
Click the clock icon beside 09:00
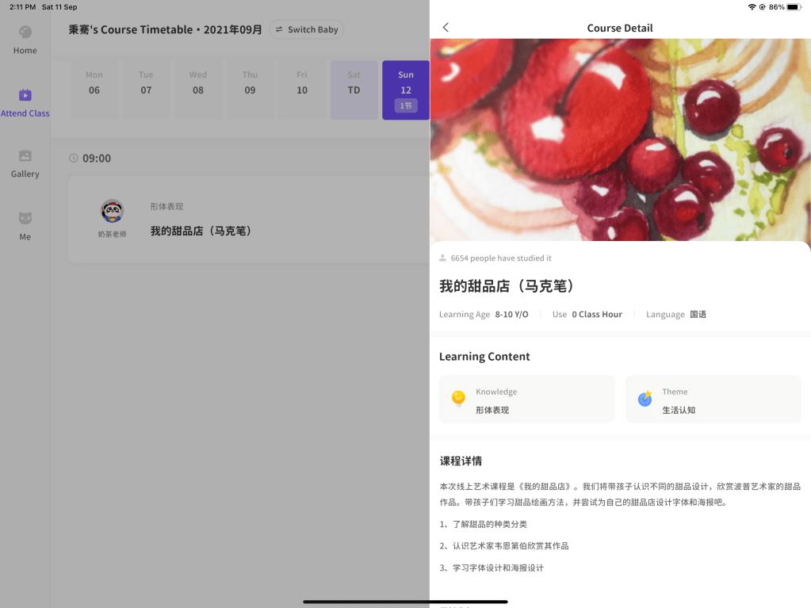point(74,159)
